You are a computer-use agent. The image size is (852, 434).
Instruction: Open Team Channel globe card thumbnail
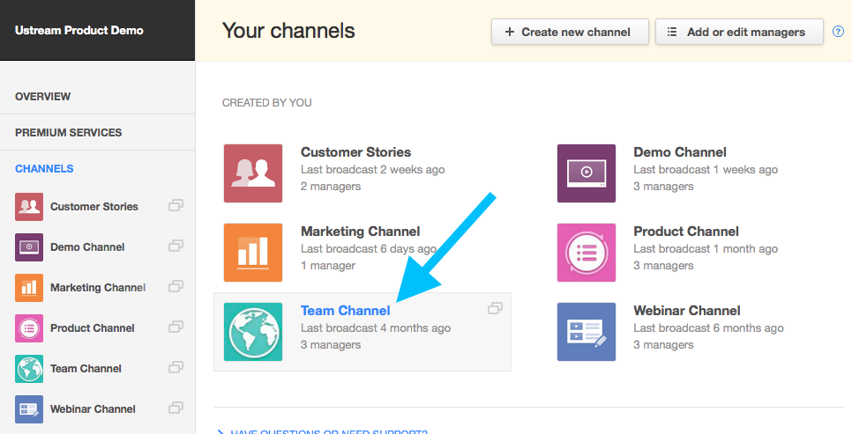253,332
